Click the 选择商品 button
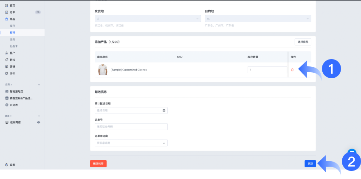 point(303,42)
